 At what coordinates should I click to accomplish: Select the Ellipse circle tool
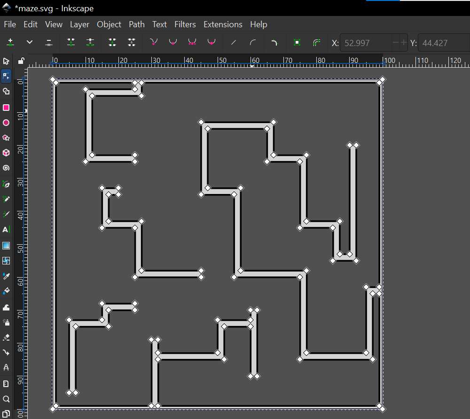coord(6,123)
